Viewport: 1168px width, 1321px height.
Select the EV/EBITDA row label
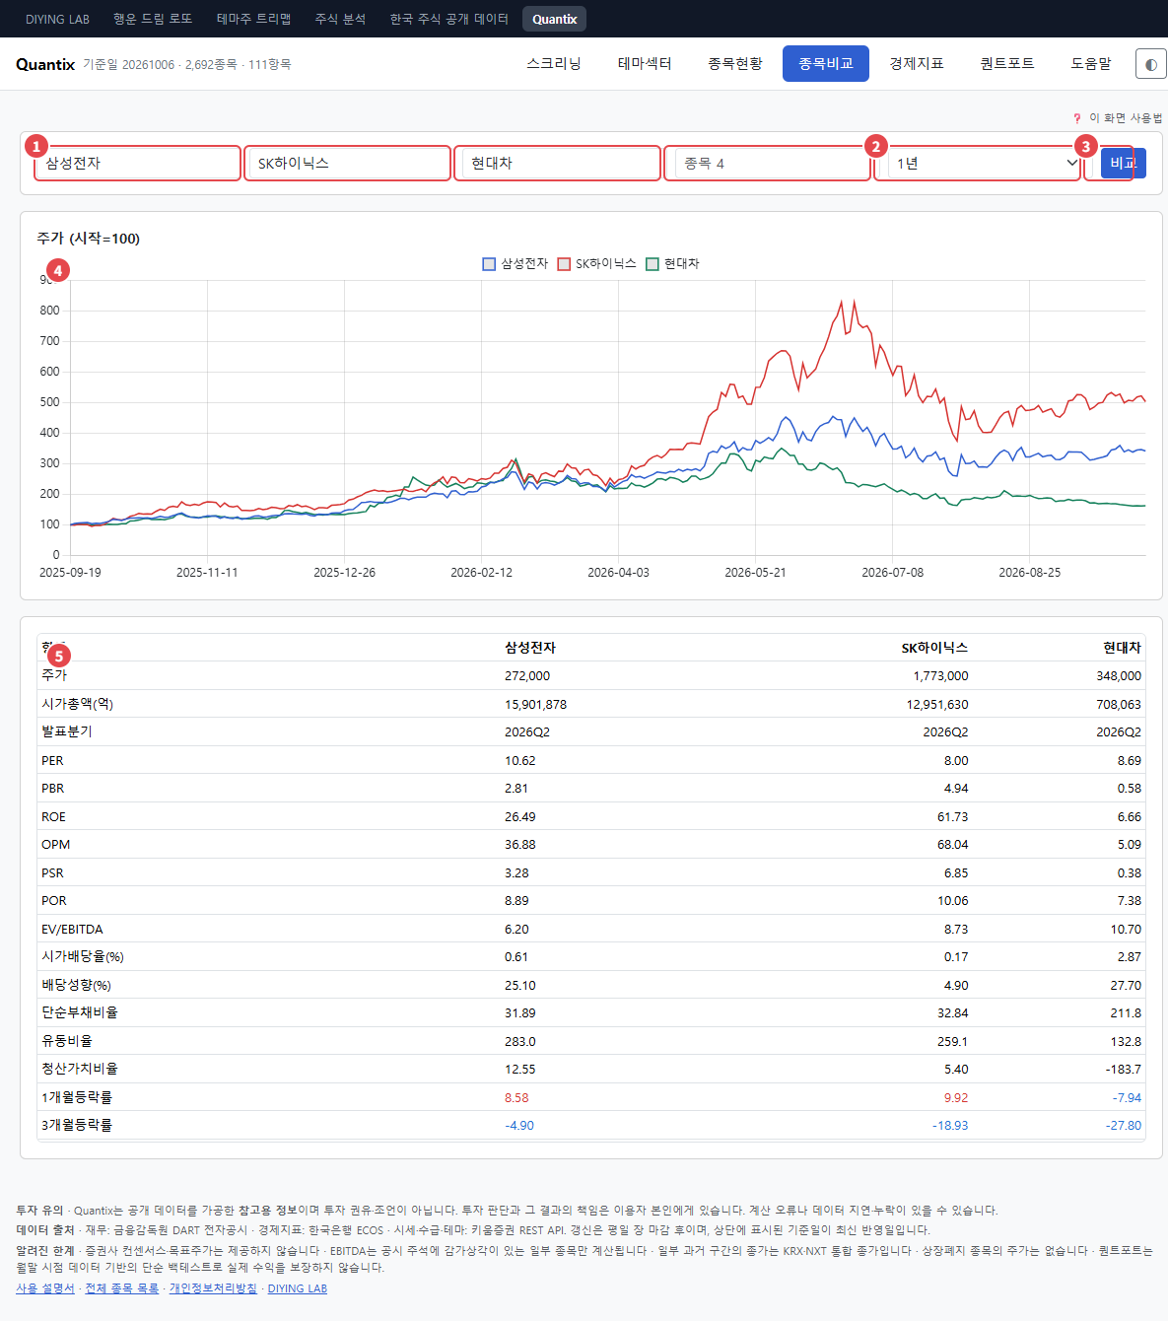(x=72, y=929)
